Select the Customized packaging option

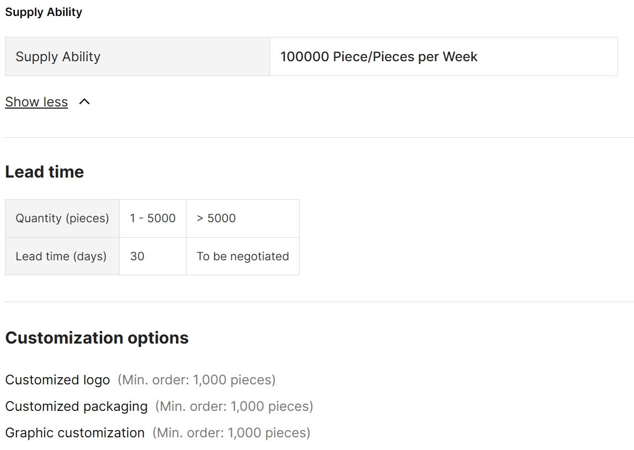click(76, 406)
